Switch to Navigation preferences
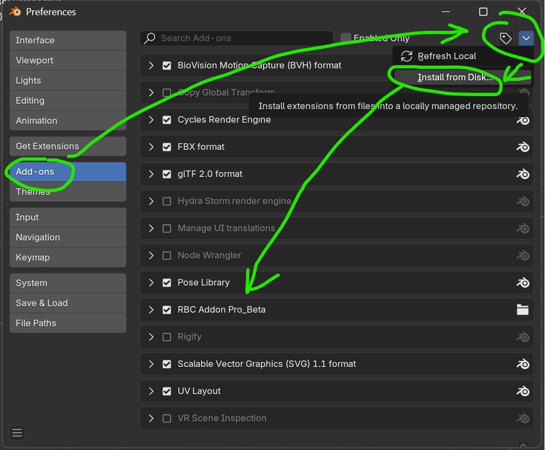 (x=68, y=238)
